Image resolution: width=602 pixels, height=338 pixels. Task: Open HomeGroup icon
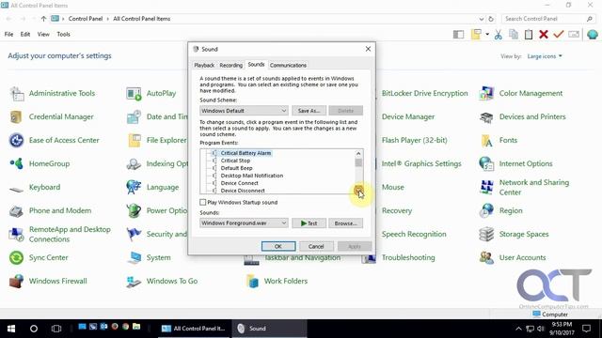[x=17, y=163]
